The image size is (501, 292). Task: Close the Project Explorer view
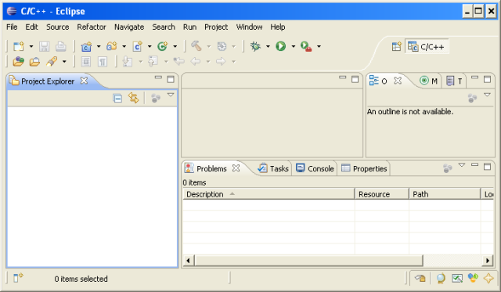tap(84, 81)
